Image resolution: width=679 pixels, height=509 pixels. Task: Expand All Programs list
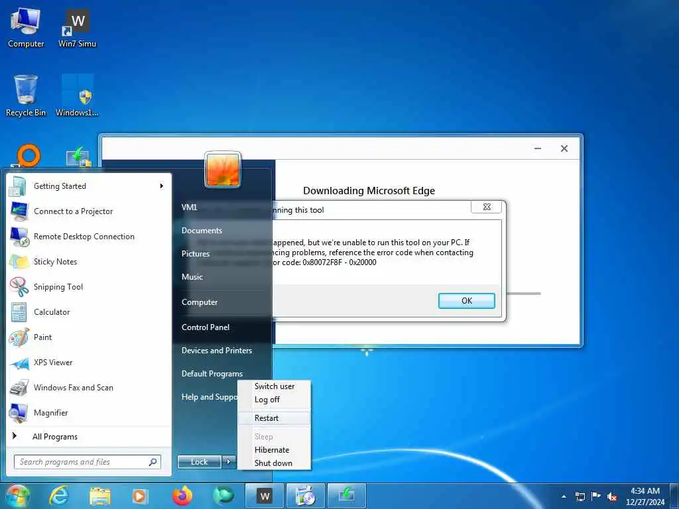pos(55,437)
